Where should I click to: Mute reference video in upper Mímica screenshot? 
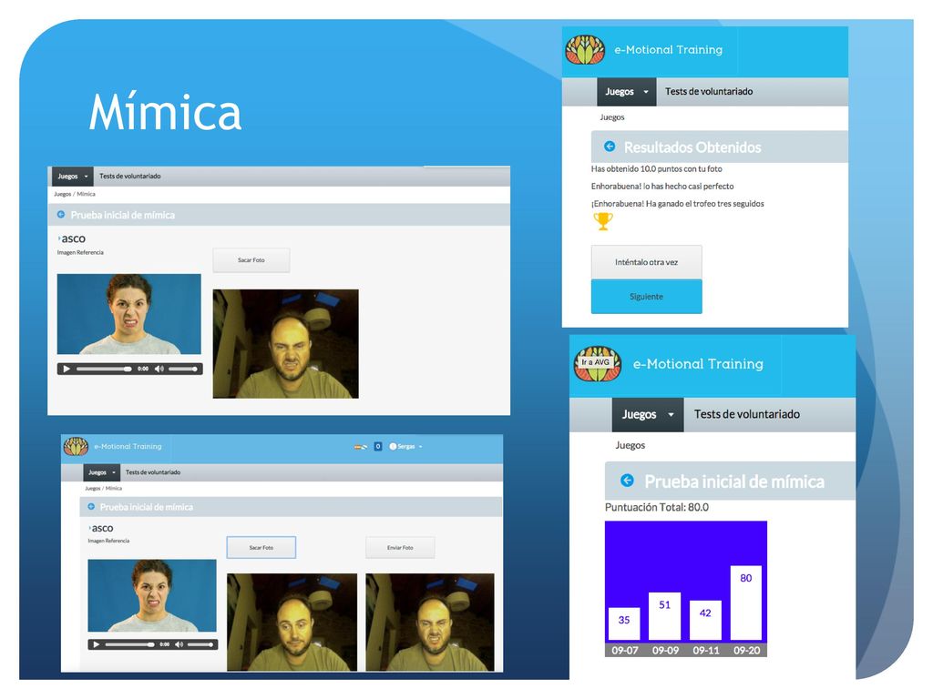click(x=159, y=370)
